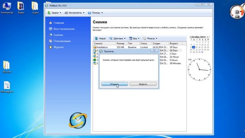The width and height of the screenshot is (245, 138).
Task: Go to next month in calendar
Action: (208, 37)
